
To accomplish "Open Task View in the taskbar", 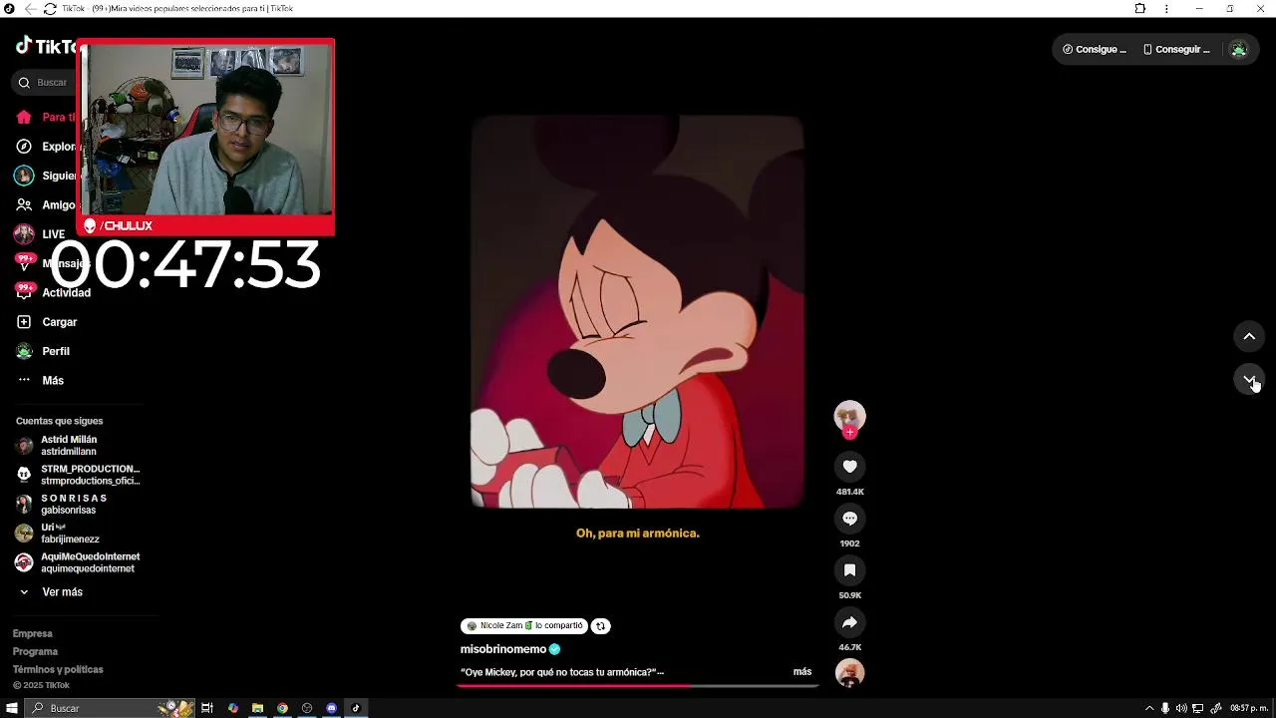I will coord(207,708).
